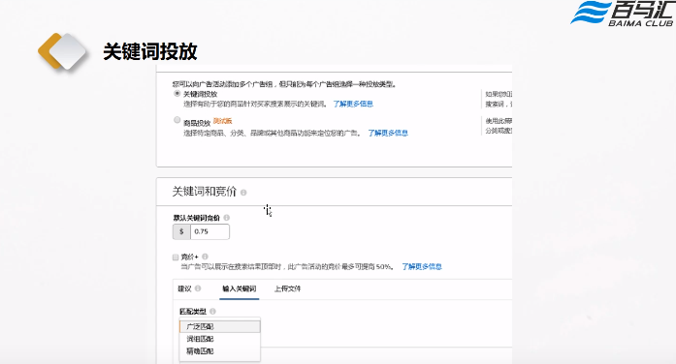
Task: Click info icon beside 默认关键词竞价
Action: [227, 218]
